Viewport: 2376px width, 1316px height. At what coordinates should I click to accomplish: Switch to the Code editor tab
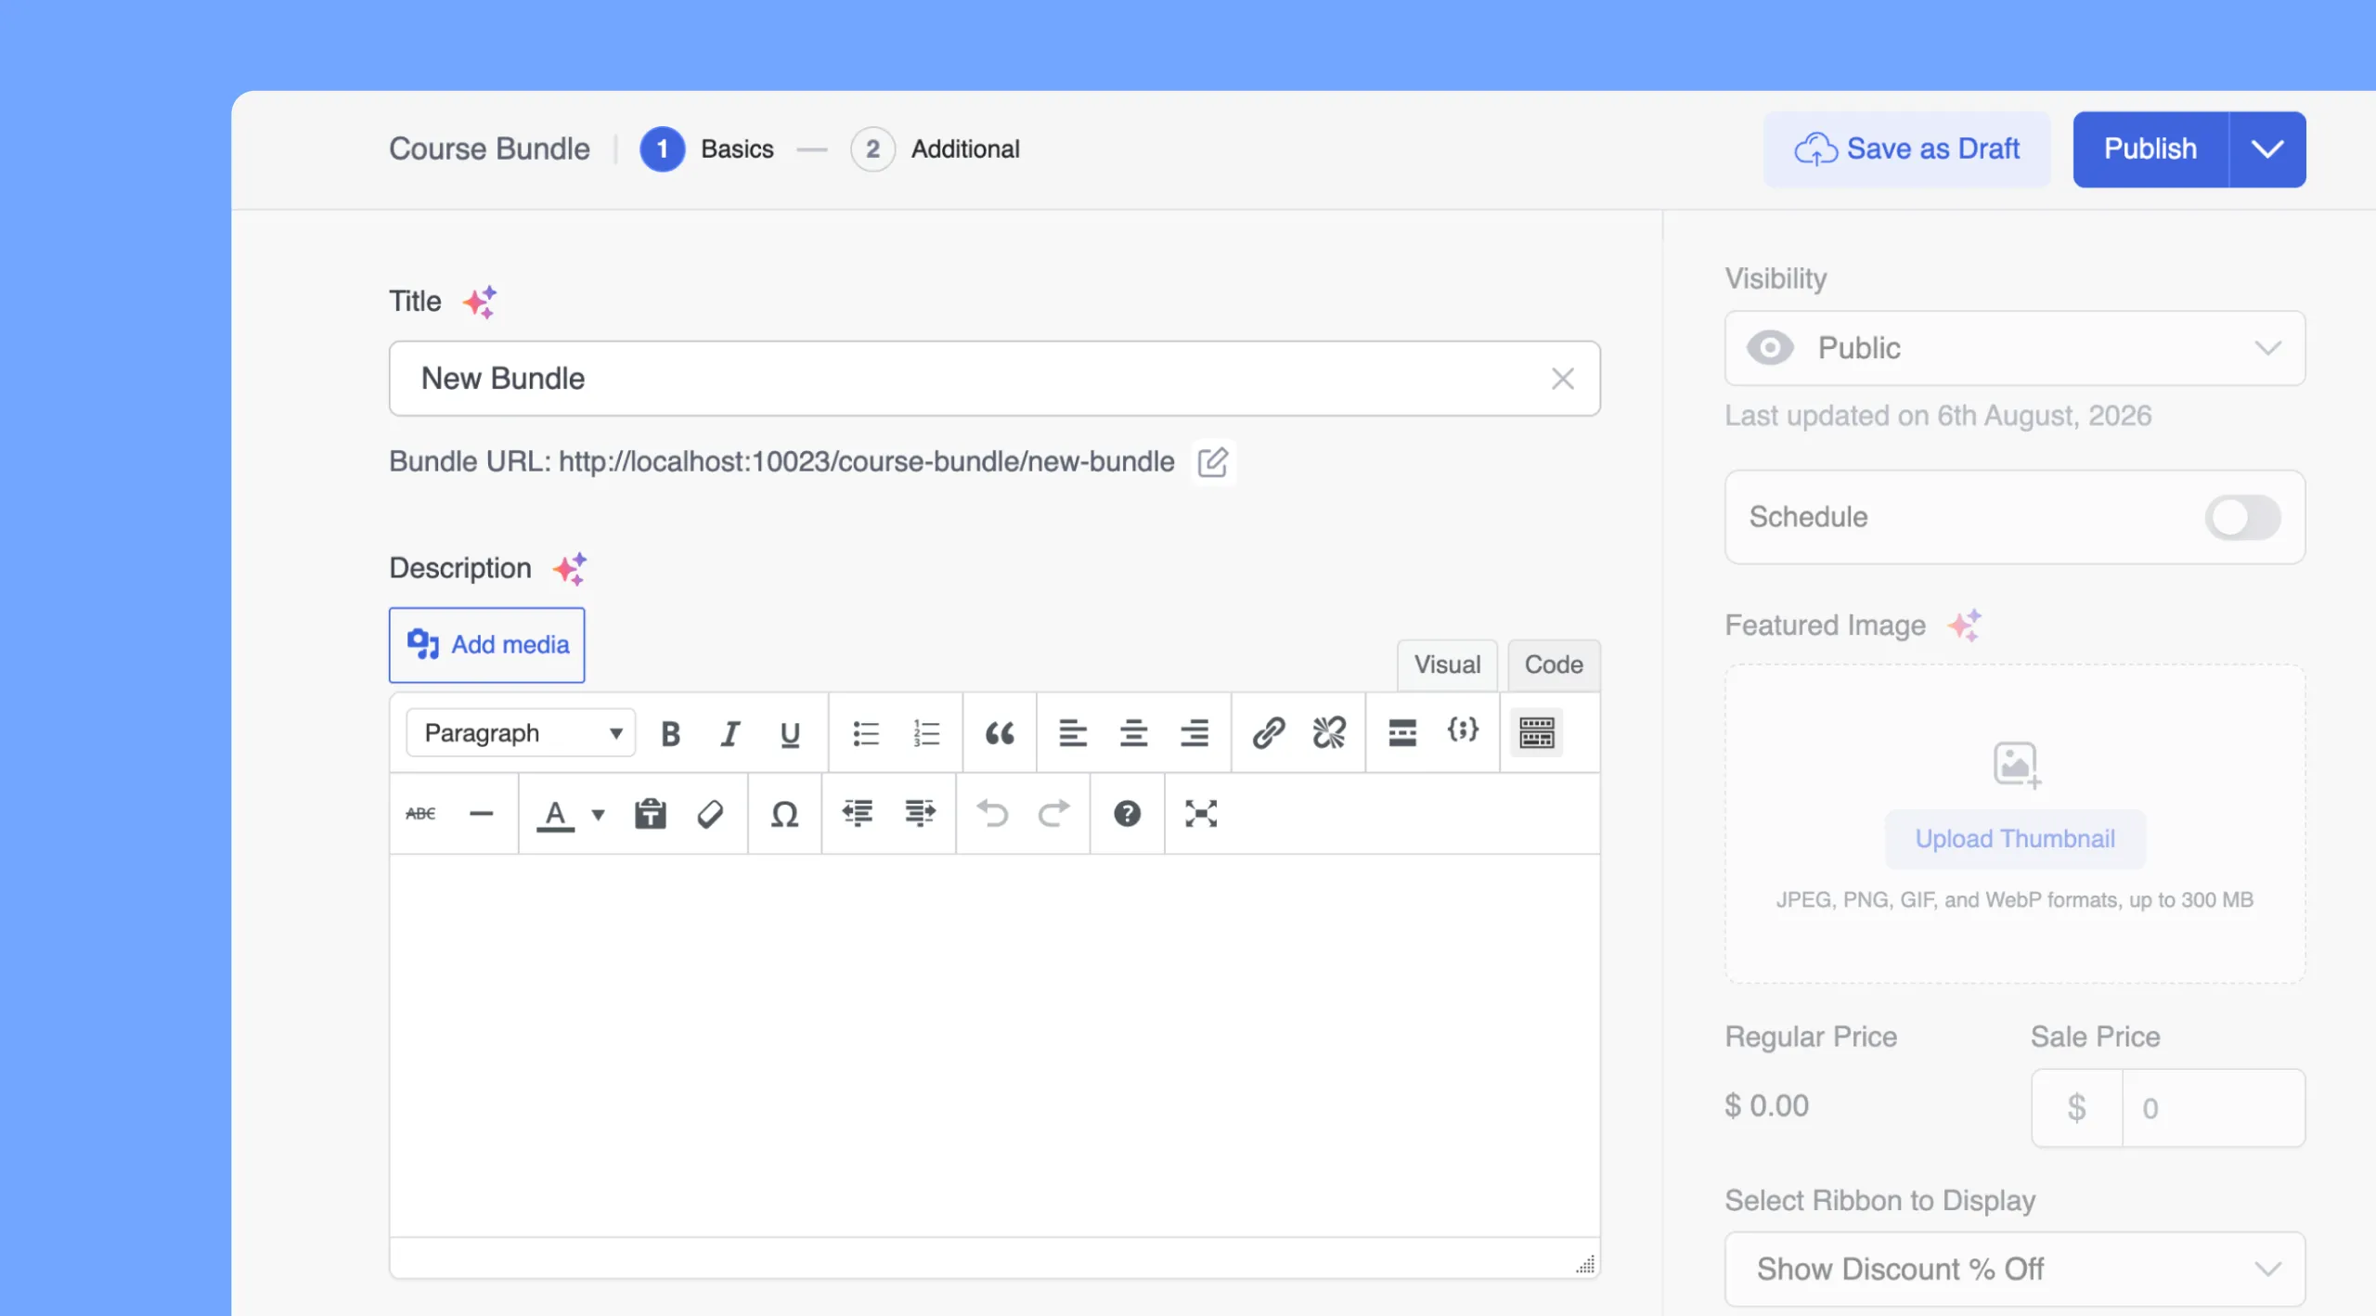point(1554,664)
